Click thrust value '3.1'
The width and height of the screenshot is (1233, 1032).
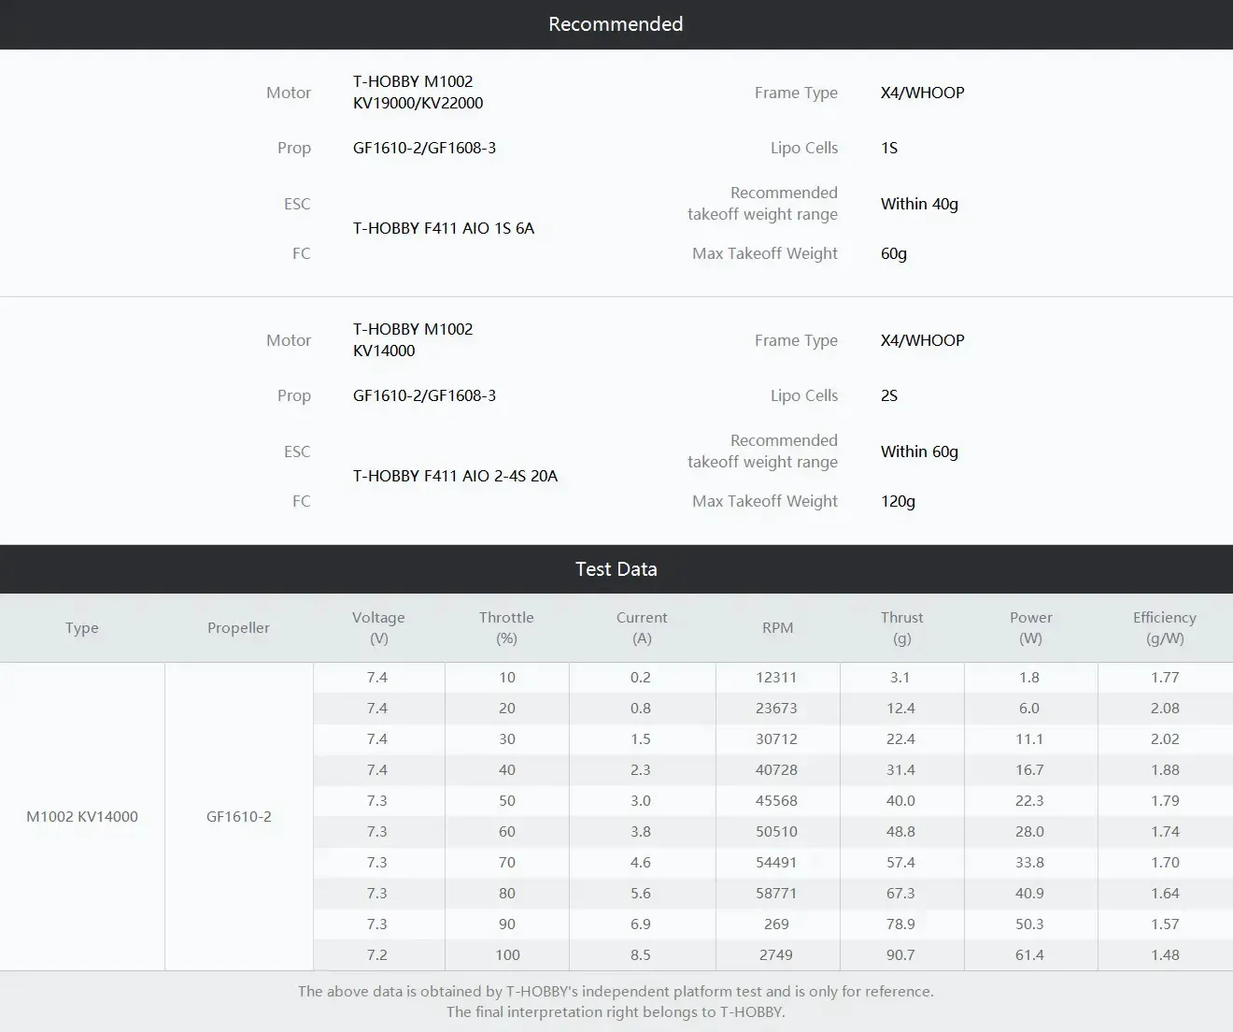900,678
